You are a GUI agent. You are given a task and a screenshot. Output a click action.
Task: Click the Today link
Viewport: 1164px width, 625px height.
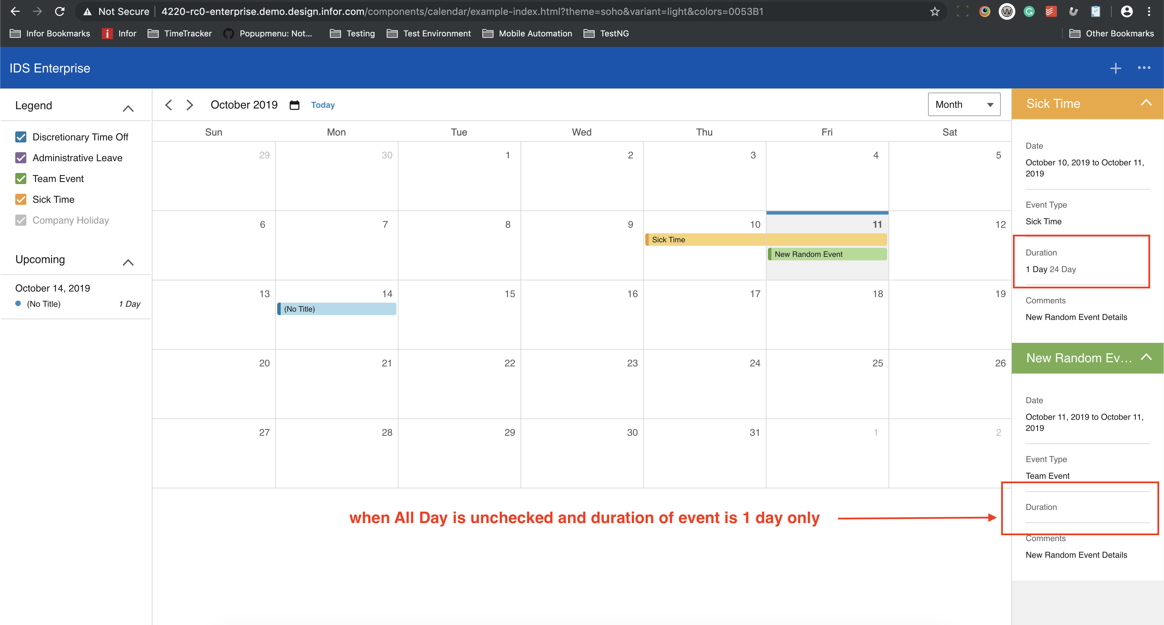tap(323, 105)
